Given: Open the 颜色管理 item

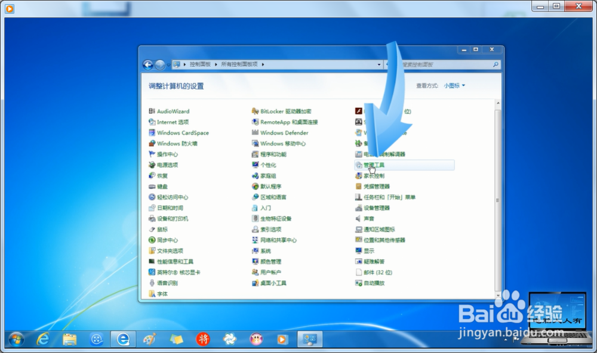Looking at the screenshot, I should pyautogui.click(x=266, y=261).
